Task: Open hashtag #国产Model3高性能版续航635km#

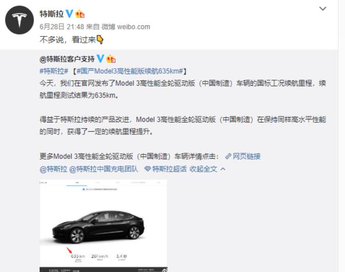Action: tap(130, 71)
